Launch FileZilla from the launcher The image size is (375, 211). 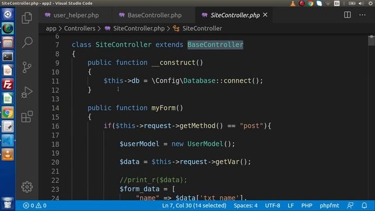[x=8, y=84]
